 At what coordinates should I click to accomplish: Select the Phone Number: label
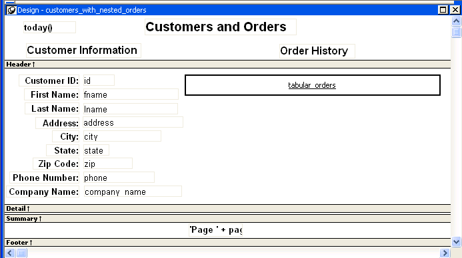point(45,178)
